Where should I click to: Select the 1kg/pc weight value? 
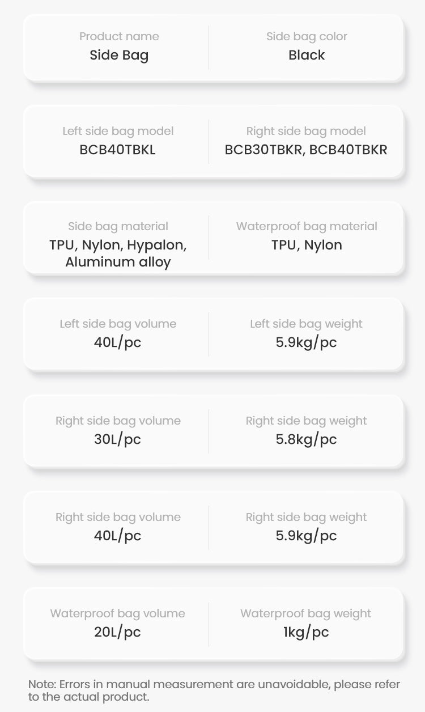click(306, 633)
